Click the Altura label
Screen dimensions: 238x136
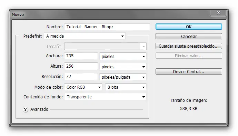point(57,66)
